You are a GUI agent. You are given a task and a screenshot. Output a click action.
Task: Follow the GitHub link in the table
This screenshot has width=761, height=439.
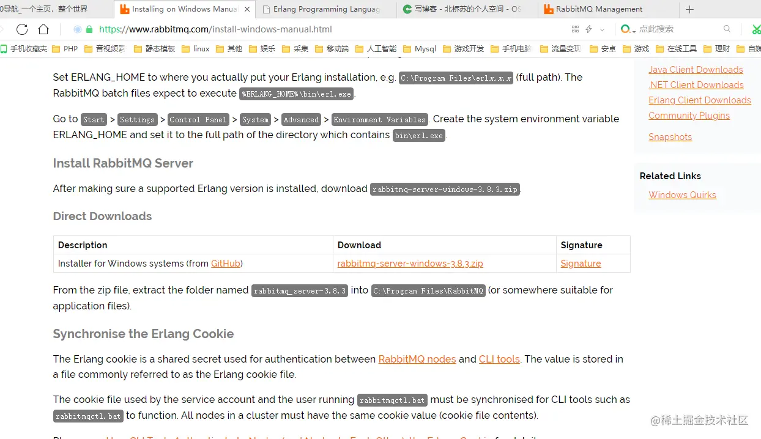226,264
